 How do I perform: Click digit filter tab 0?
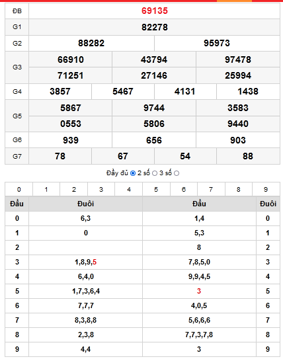[x=19, y=189]
